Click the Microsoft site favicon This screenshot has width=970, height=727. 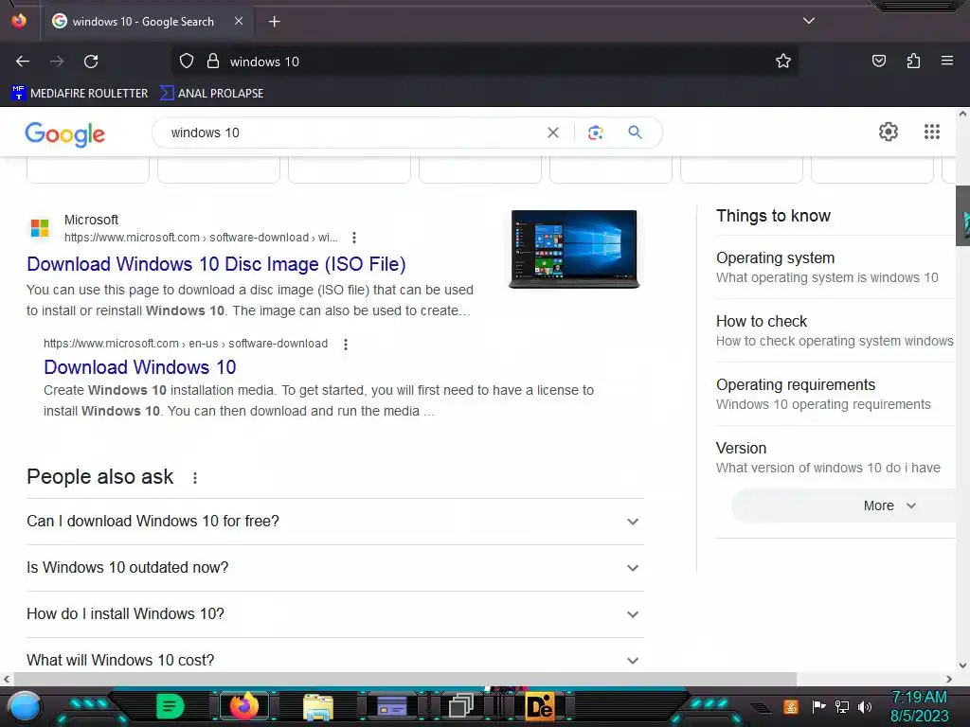[40, 228]
